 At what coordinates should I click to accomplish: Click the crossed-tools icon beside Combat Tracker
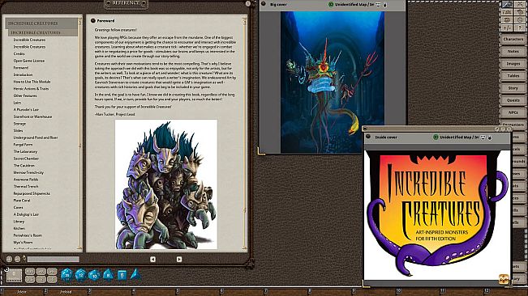click(520, 4)
